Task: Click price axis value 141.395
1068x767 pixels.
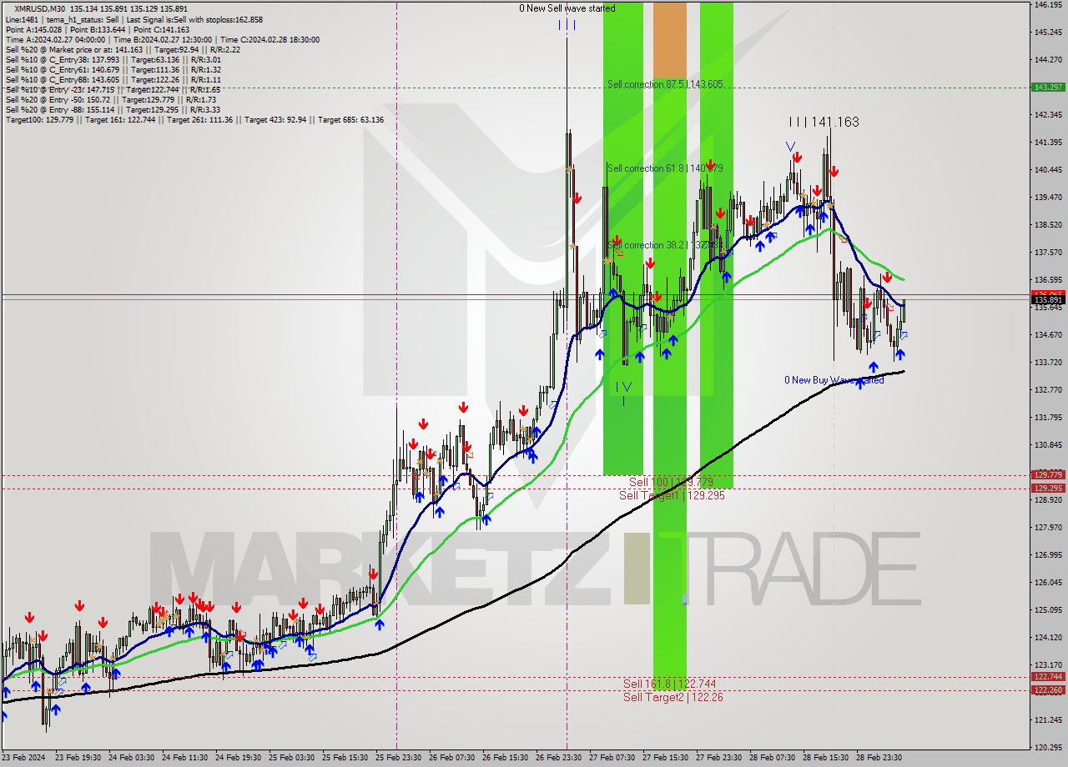Action: pos(1048,143)
